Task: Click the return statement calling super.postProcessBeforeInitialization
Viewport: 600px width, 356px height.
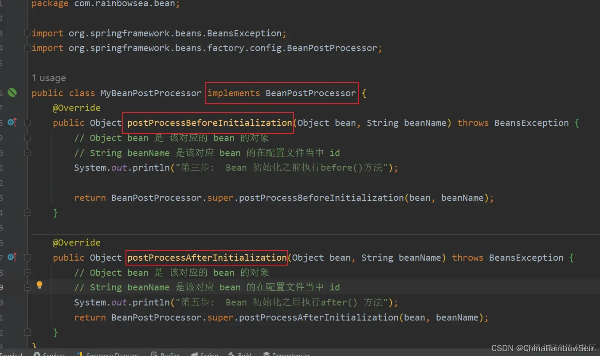Action: click(x=284, y=198)
